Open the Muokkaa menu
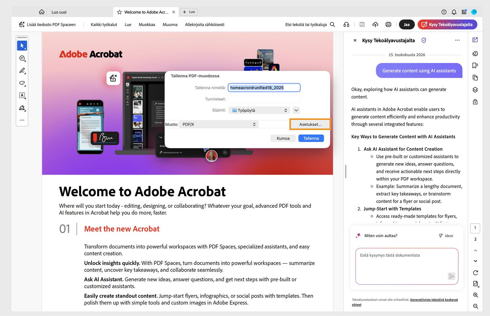 click(147, 24)
